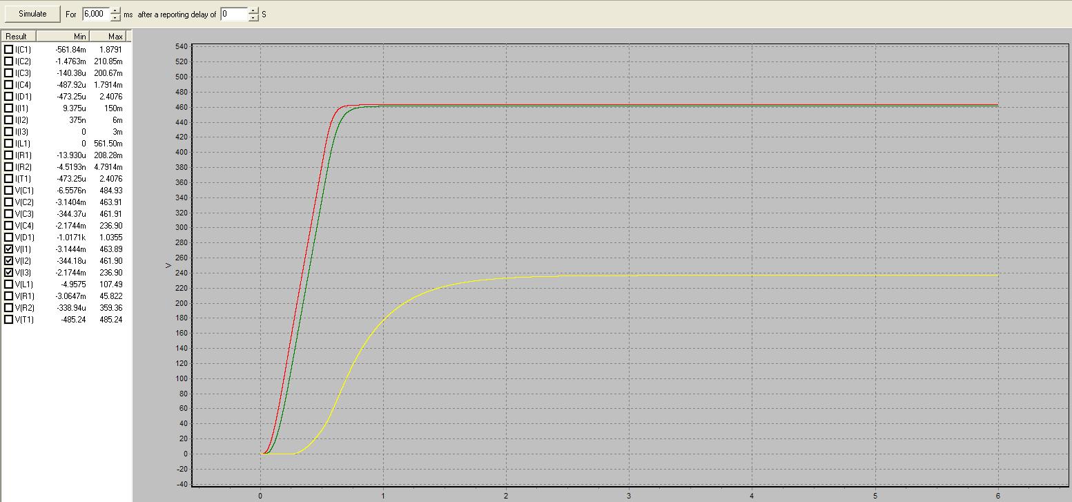The height and width of the screenshot is (502, 1072).
Task: Enable the I(I1) trace checkbox
Action: point(9,108)
